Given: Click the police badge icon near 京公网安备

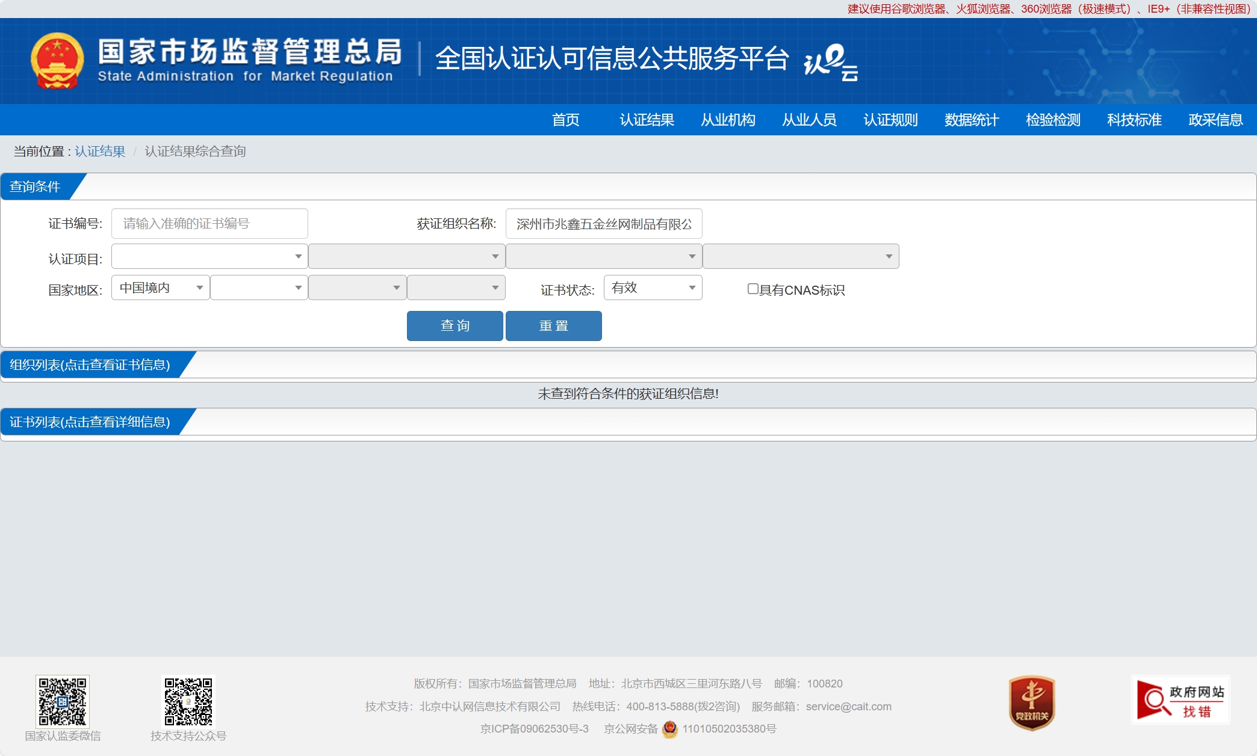Looking at the screenshot, I should 670,729.
